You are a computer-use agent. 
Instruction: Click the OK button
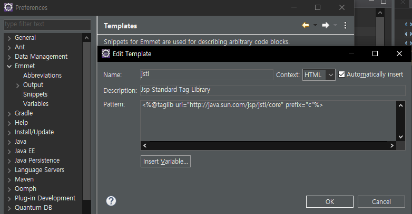pos(329,202)
